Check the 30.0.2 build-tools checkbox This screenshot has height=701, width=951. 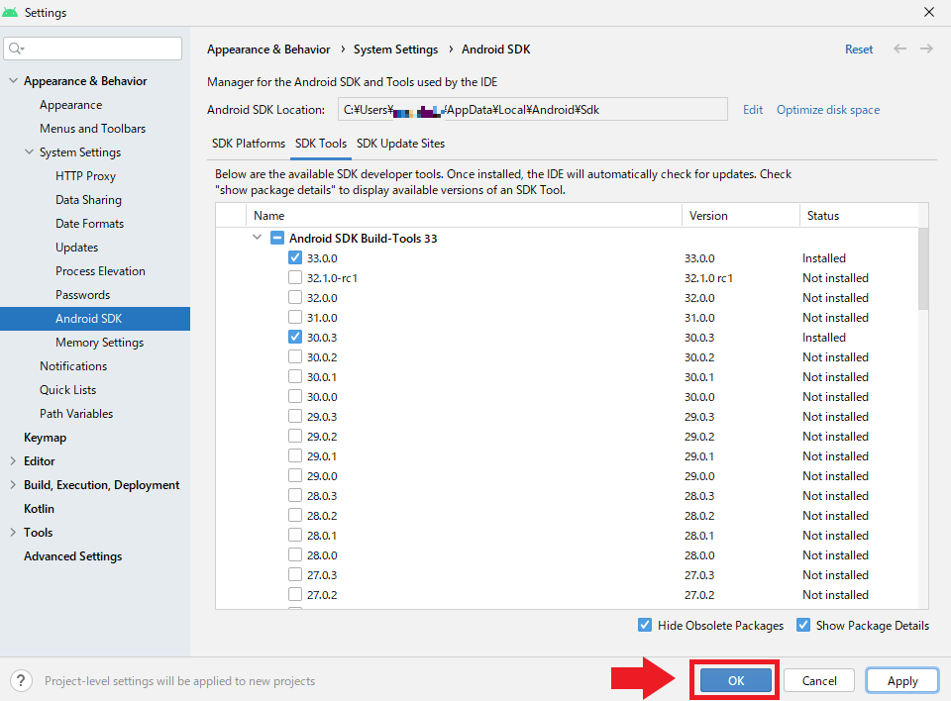tap(295, 357)
